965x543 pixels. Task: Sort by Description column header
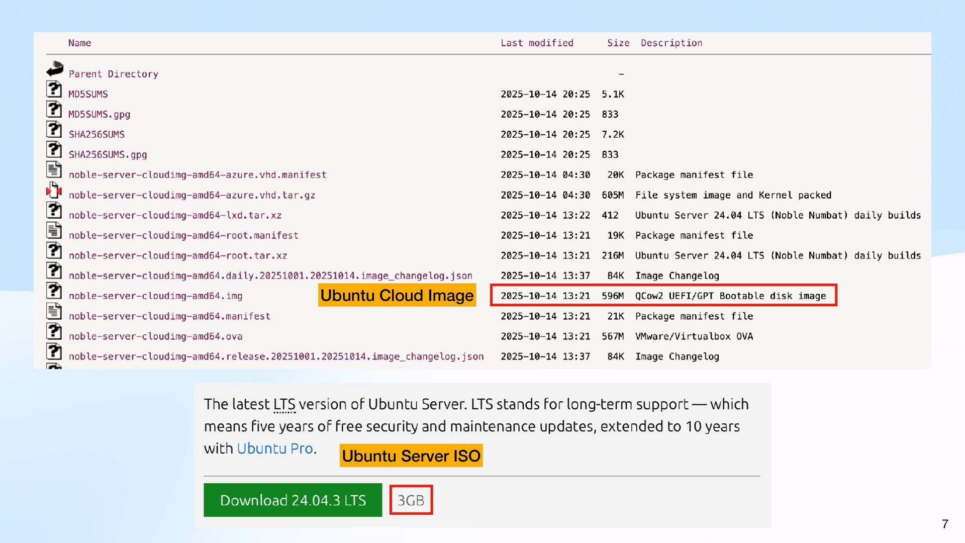click(x=671, y=43)
